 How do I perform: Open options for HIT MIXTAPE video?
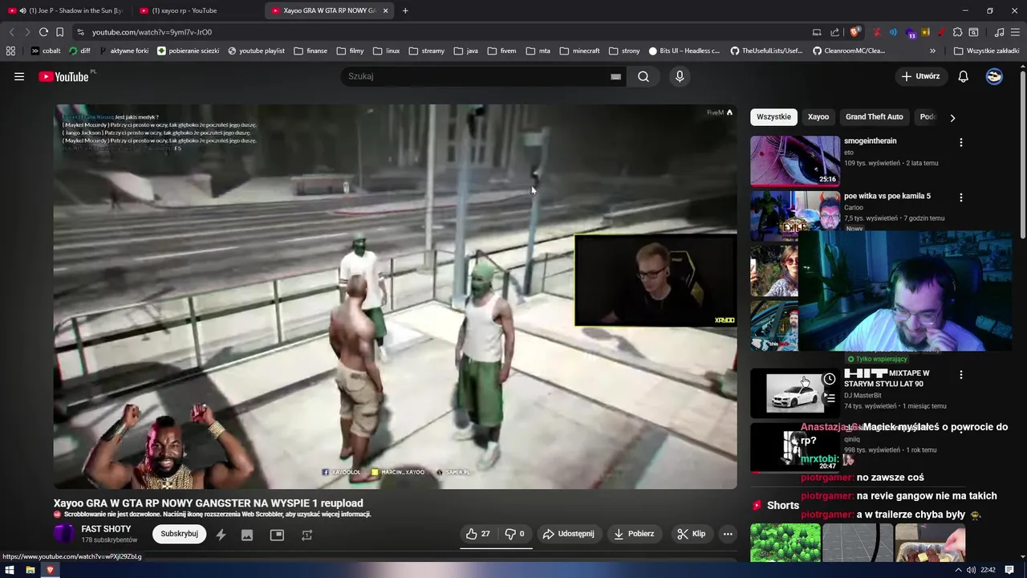(x=961, y=375)
